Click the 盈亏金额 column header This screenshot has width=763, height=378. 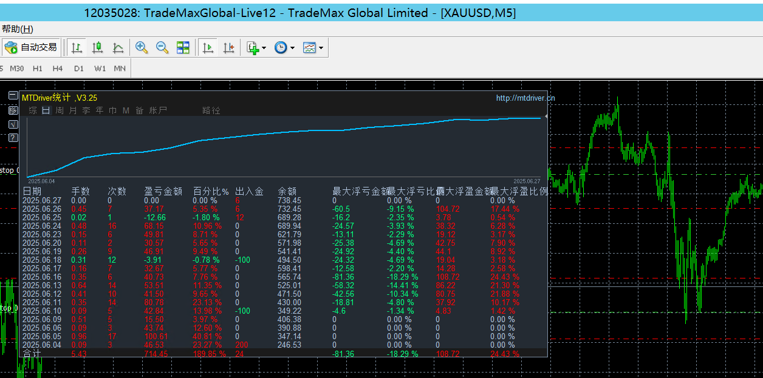(163, 191)
